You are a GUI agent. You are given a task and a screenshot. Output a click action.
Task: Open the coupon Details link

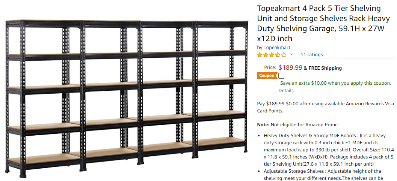coord(286,91)
